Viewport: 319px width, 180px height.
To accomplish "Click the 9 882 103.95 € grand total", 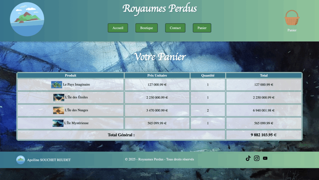I will tap(264, 135).
